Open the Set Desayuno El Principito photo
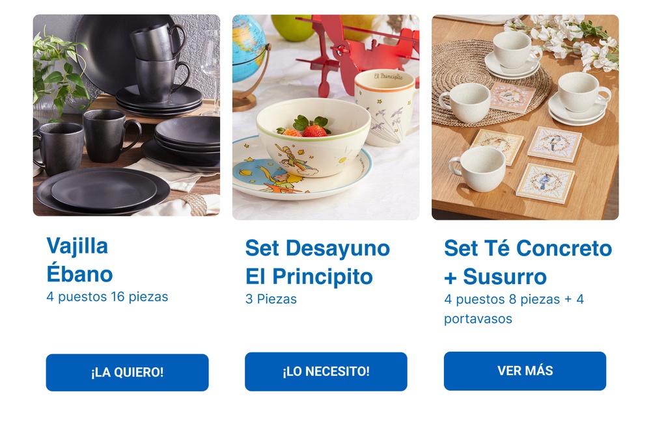 [x=325, y=117]
